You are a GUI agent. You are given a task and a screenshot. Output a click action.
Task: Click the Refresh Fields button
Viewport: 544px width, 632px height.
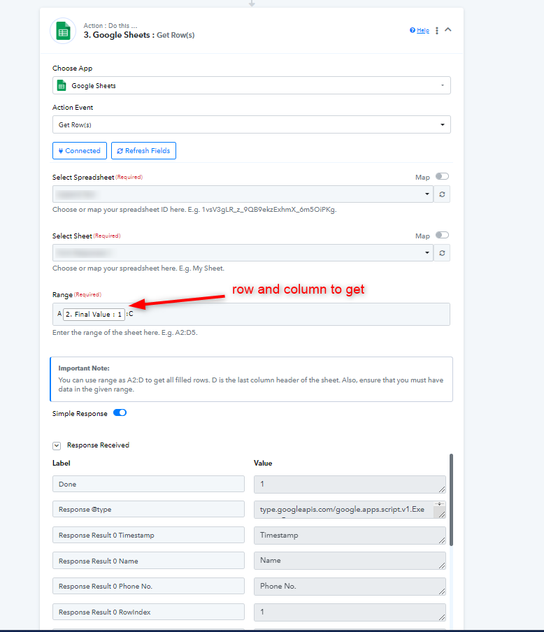pos(143,151)
